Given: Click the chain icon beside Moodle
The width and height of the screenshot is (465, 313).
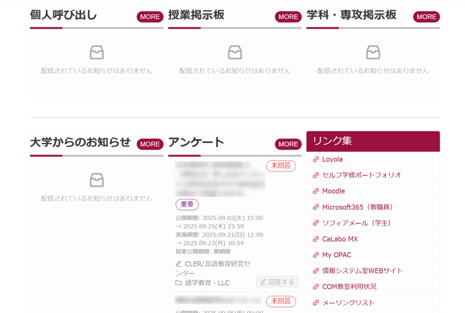Looking at the screenshot, I should (316, 191).
